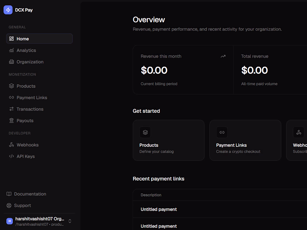Click the Organization building icon
Screen dimensions: 307x230
tap(11, 62)
